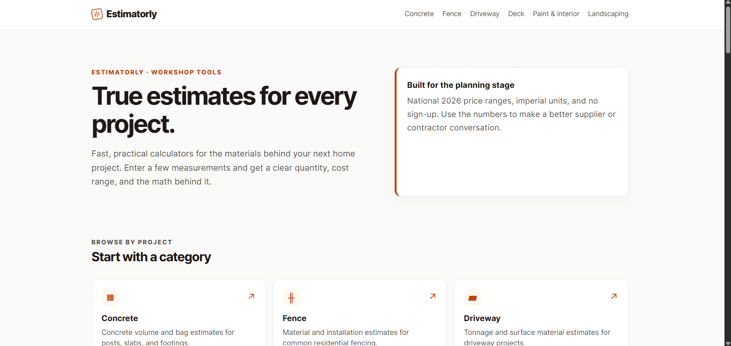Select Driveway in the header menu
The height and width of the screenshot is (346, 731).
[485, 14]
